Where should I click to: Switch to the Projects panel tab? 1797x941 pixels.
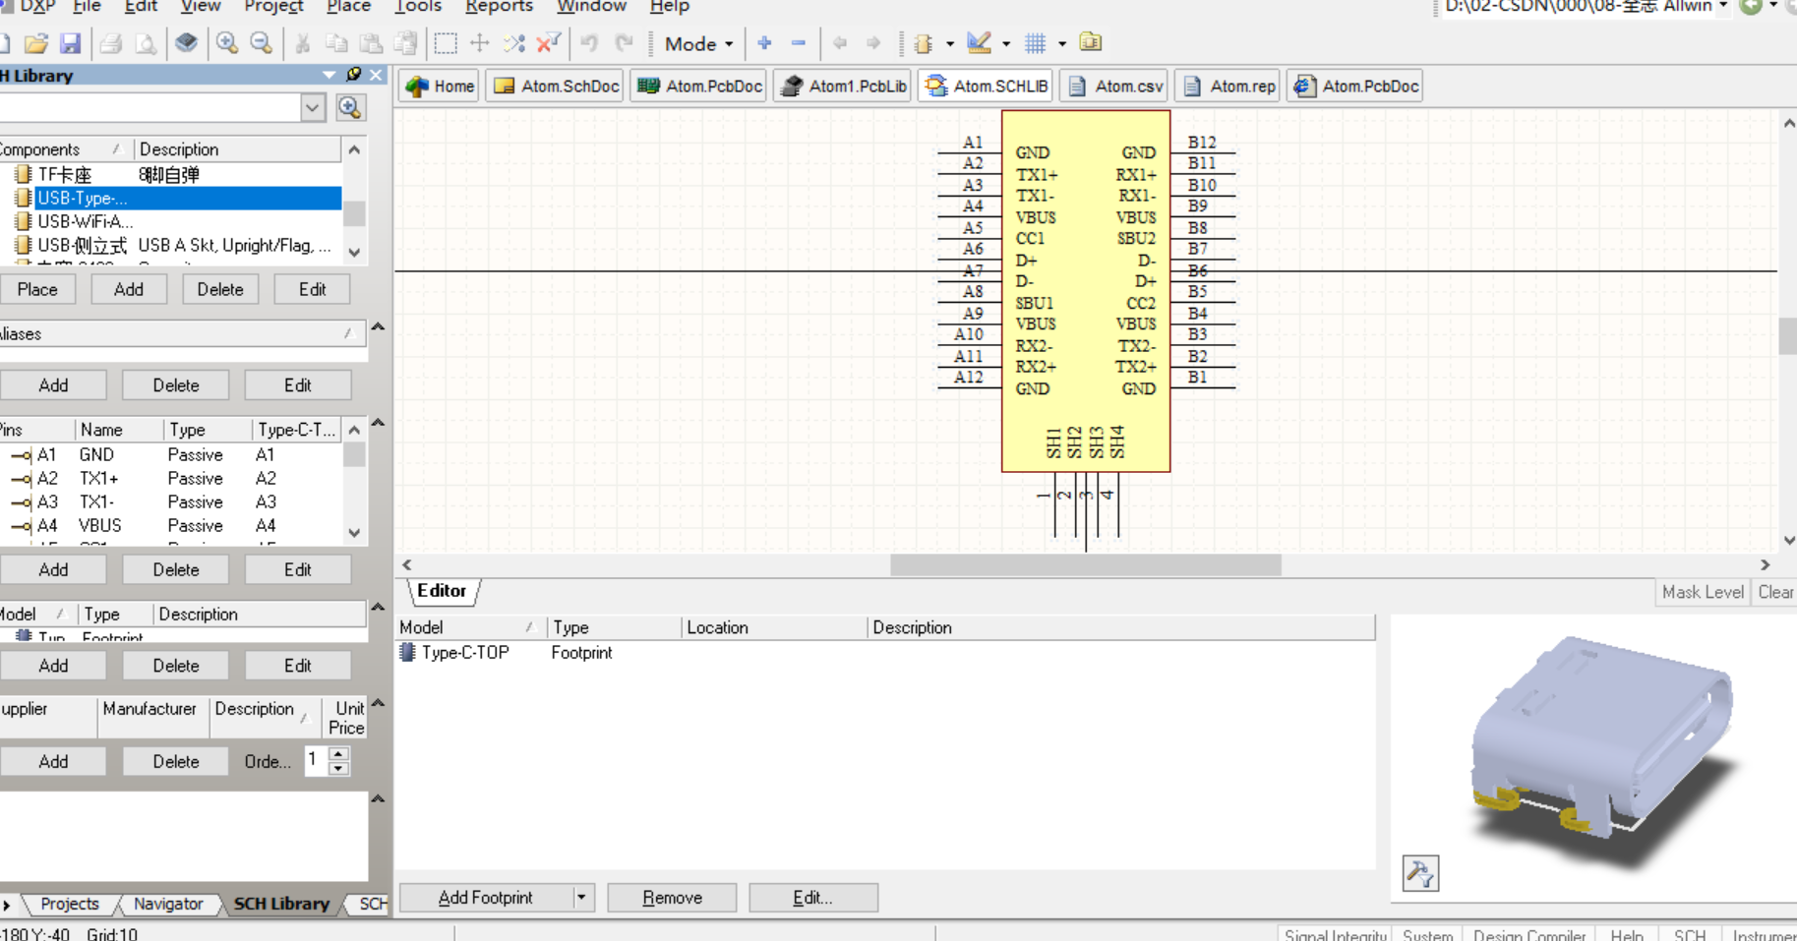click(x=70, y=904)
